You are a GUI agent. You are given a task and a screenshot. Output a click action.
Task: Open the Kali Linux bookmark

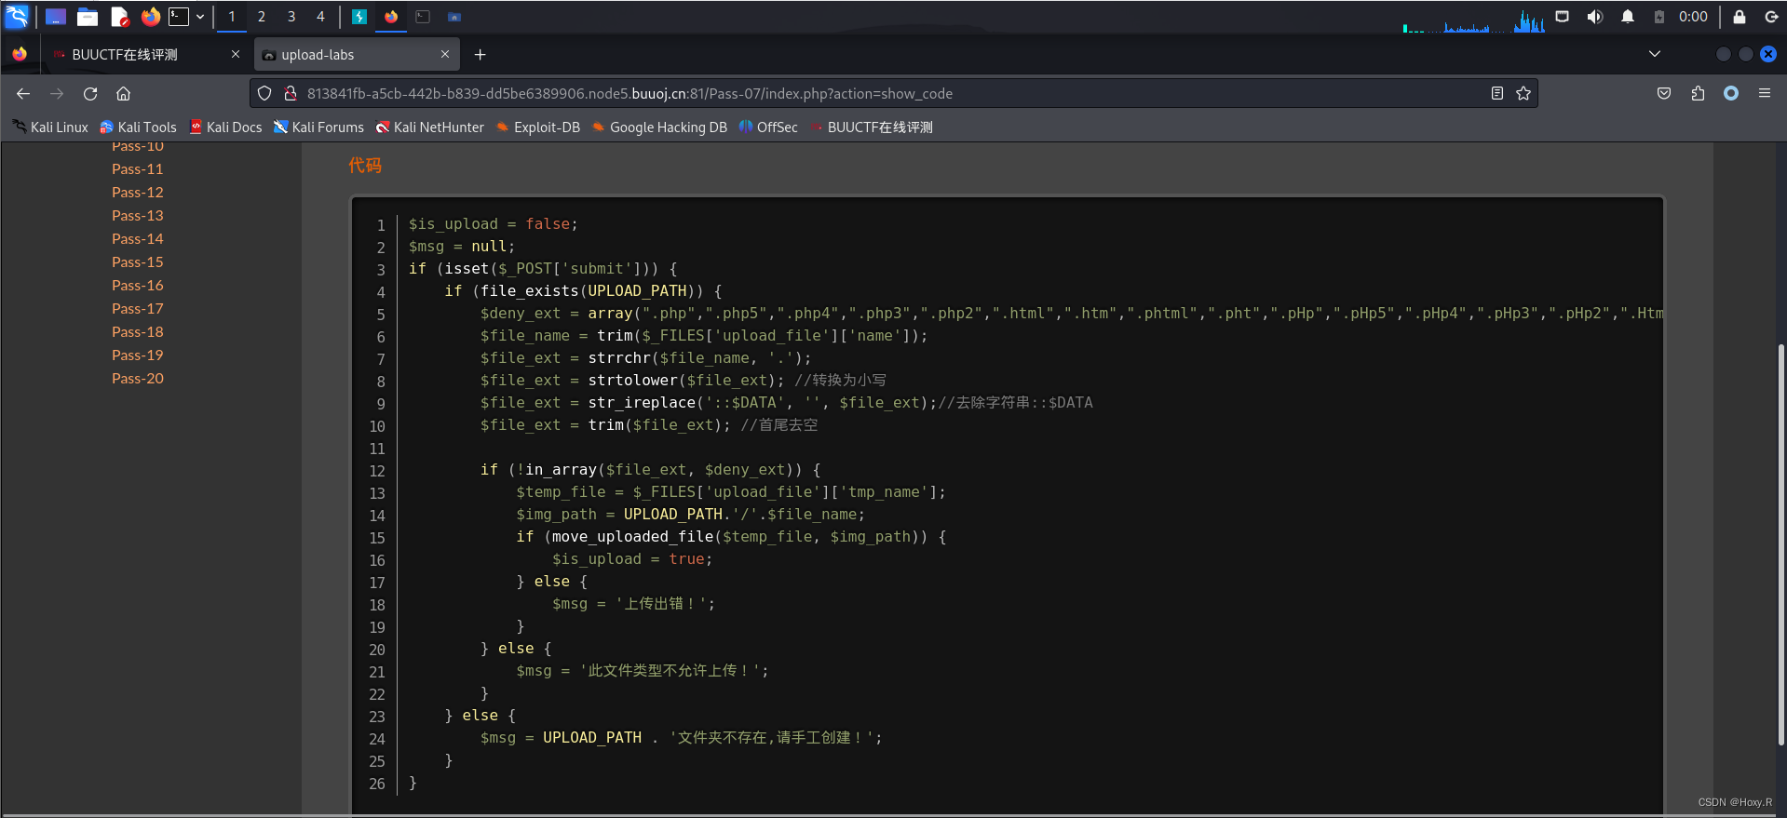point(50,127)
